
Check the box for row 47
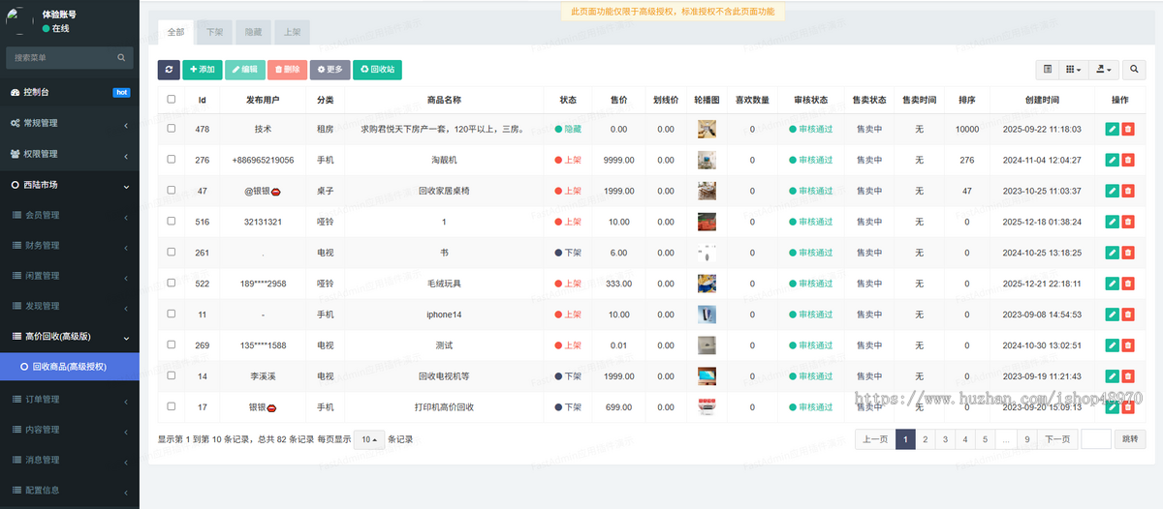tap(172, 190)
